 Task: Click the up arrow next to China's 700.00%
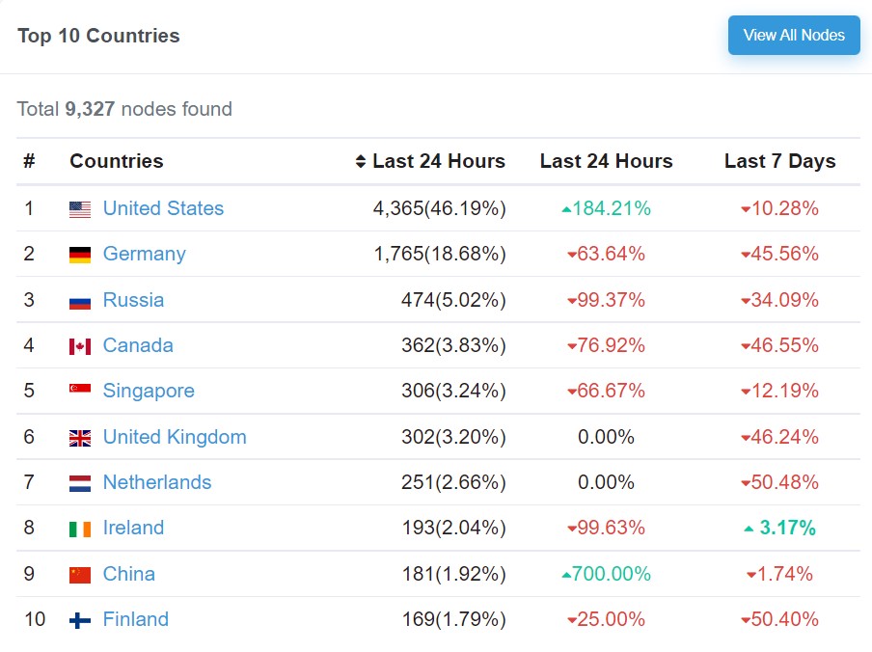click(566, 574)
